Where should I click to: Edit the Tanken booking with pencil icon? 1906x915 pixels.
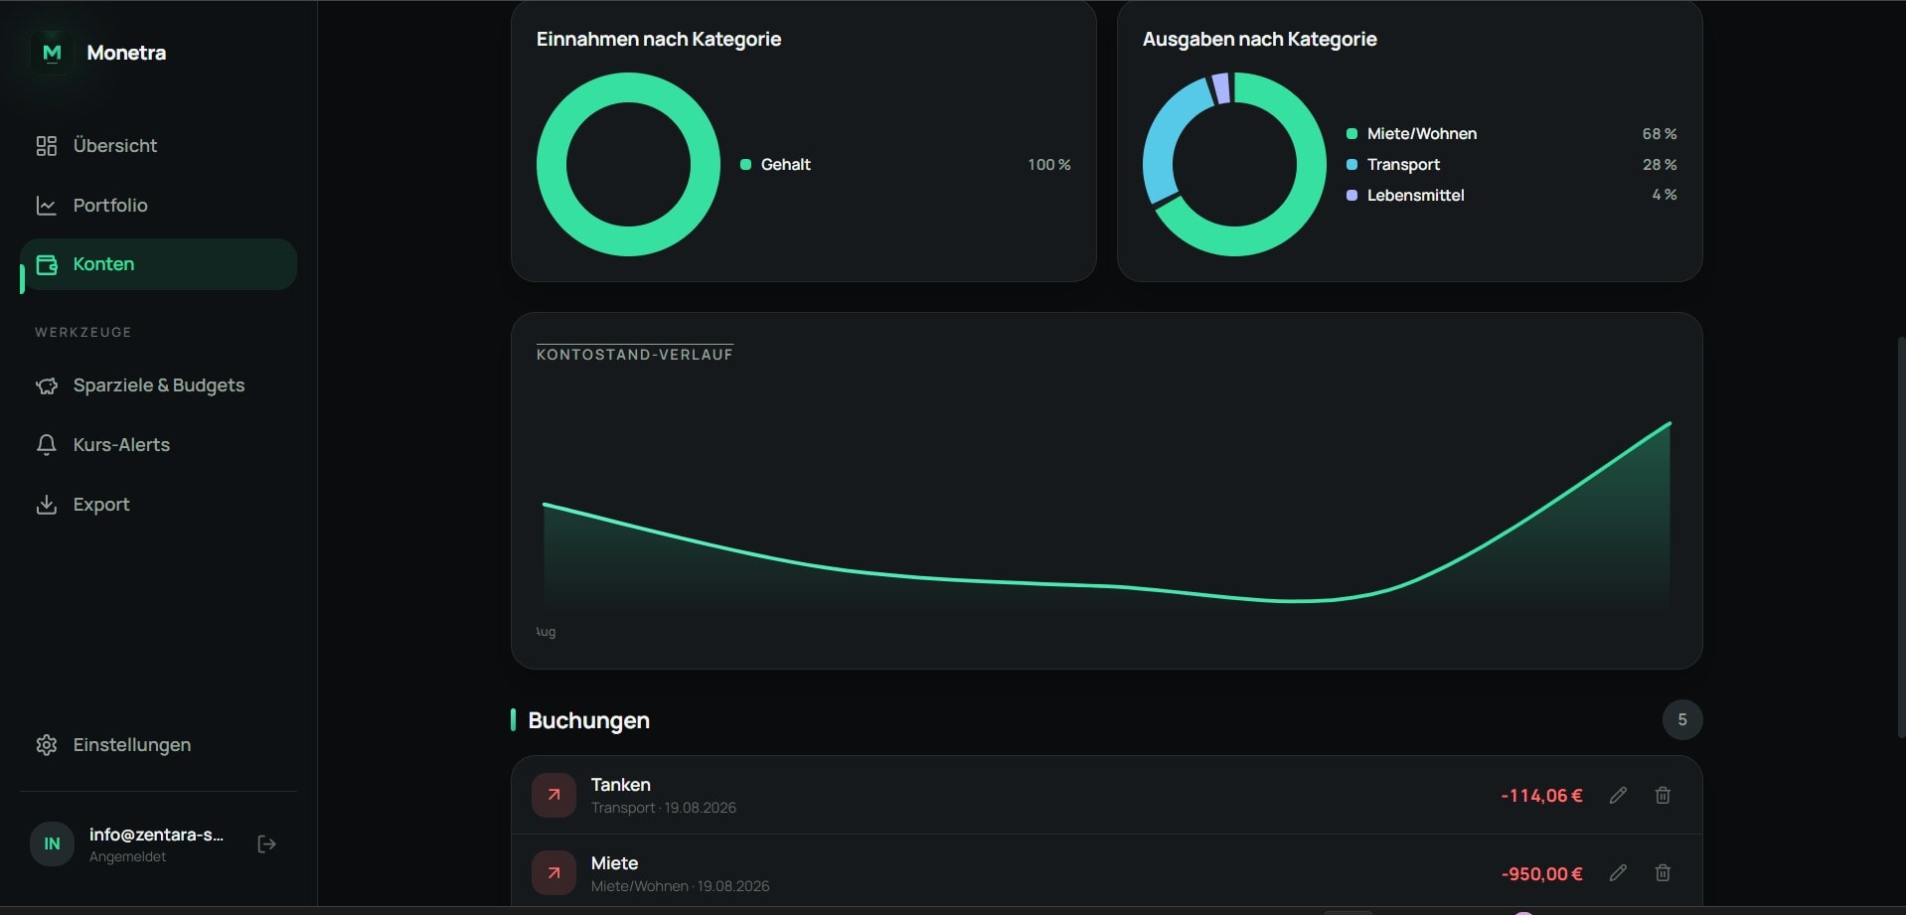[x=1618, y=795]
